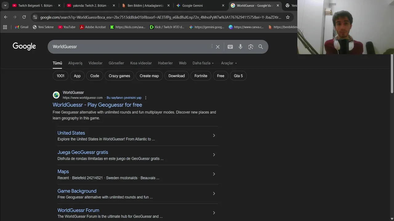
Task: Bookmark this page with star icon
Action: (288, 17)
